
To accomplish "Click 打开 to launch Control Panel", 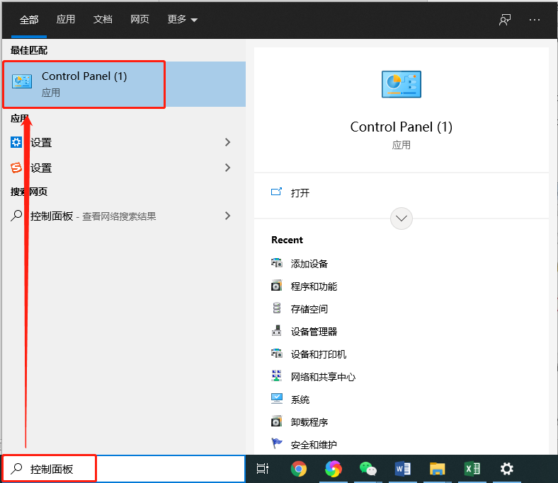I will coord(300,193).
